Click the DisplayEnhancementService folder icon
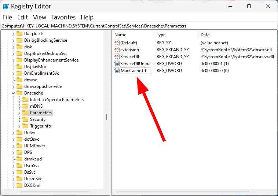Viewport: 278px width, 196px height. [x=19, y=60]
